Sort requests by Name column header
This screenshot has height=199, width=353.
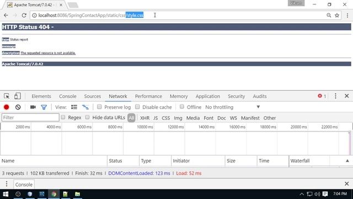point(54,161)
